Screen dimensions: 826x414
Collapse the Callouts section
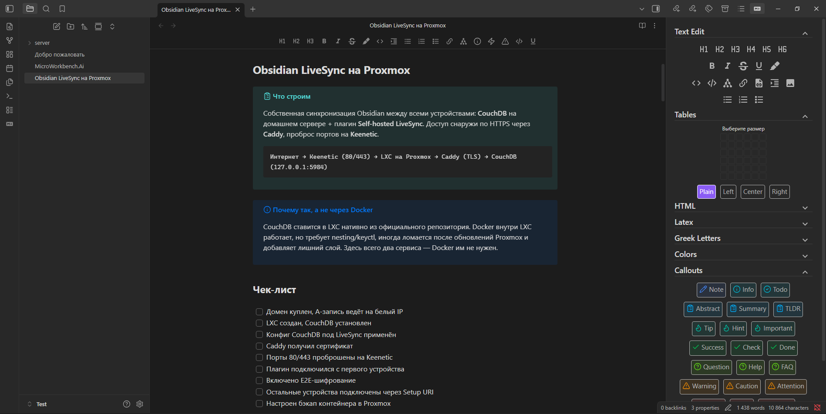pyautogui.click(x=743, y=271)
